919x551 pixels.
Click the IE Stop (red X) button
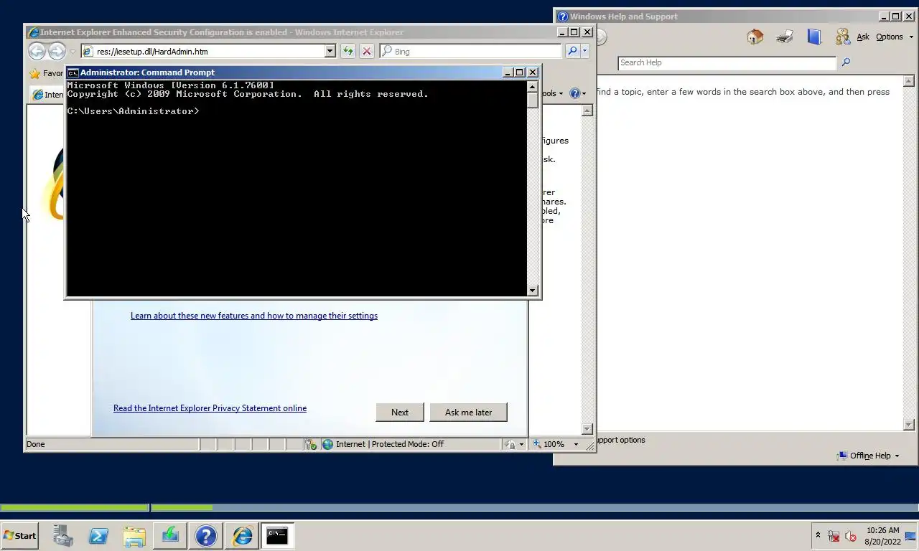point(367,51)
